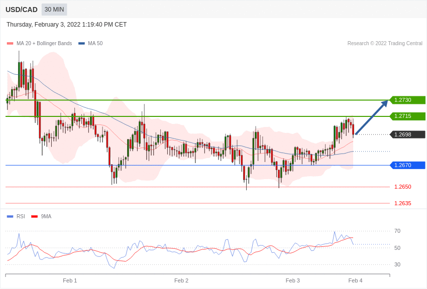This screenshot has width=427, height=289.
Task: Click the Research © 2022 Trading Central credit
Action: pos(385,43)
